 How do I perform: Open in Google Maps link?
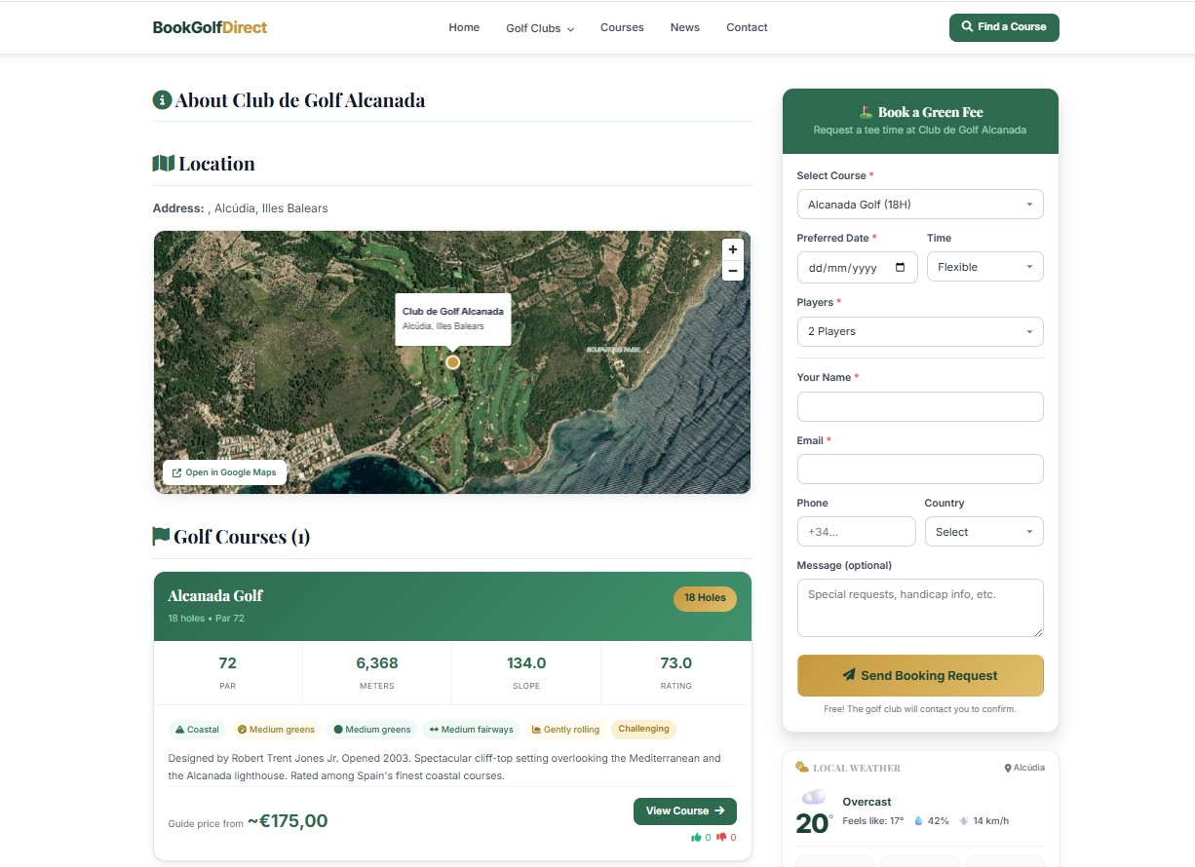[224, 472]
